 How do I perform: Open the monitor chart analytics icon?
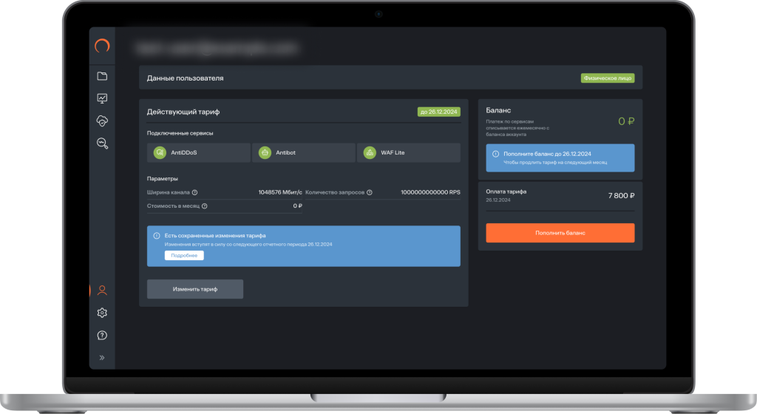(x=102, y=98)
